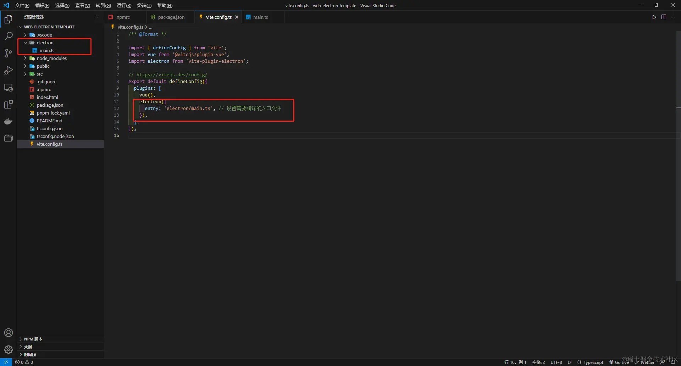The image size is (681, 366).
Task: Collapse the electron folder
Action: tap(25, 43)
